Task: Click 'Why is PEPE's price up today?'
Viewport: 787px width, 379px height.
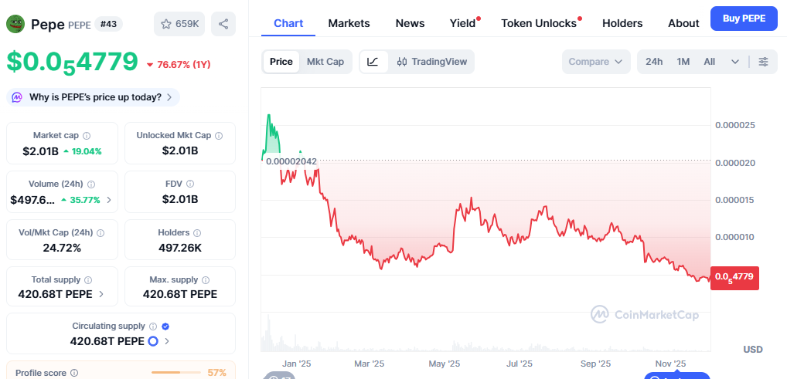Action: [94, 97]
